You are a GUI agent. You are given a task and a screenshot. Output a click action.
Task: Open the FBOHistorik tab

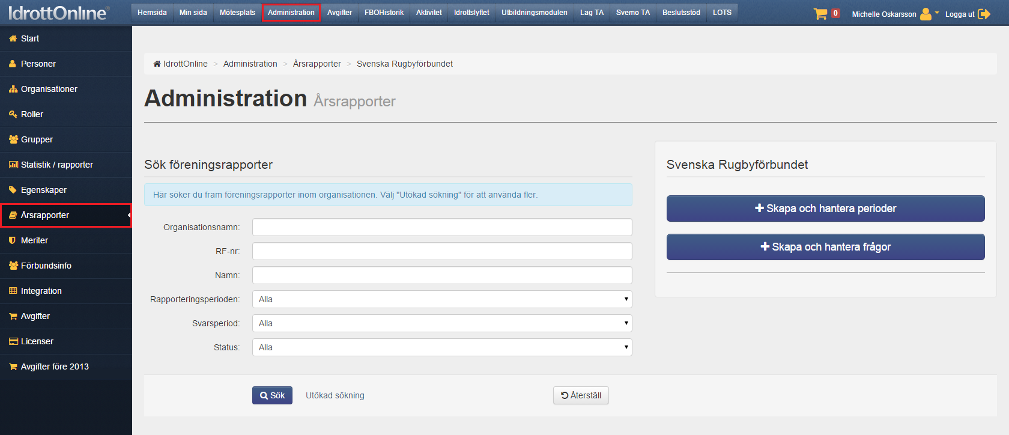[x=384, y=13]
